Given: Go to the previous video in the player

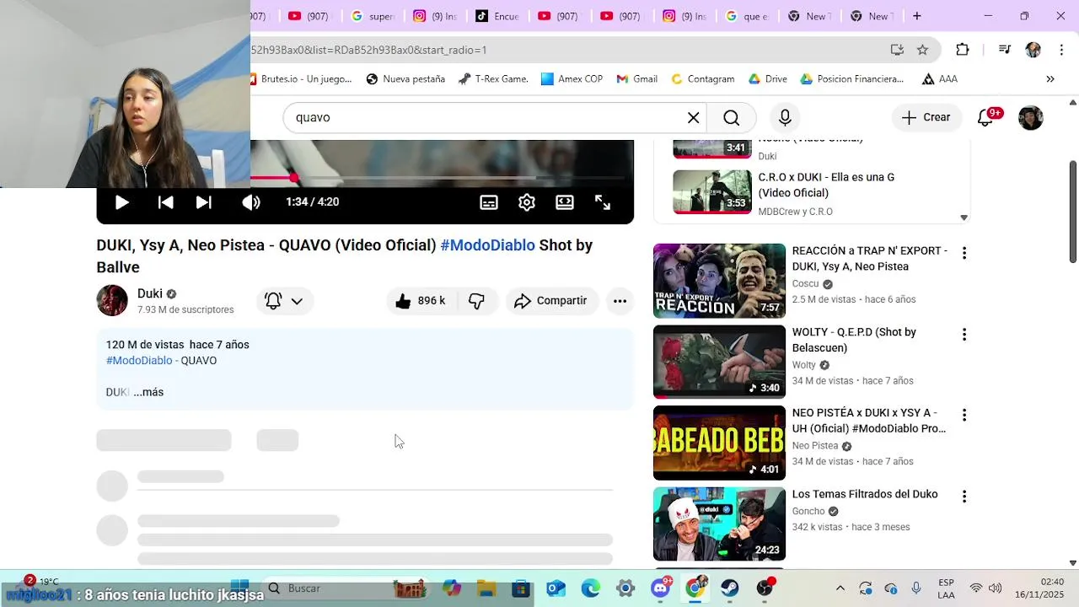Looking at the screenshot, I should click(x=166, y=202).
